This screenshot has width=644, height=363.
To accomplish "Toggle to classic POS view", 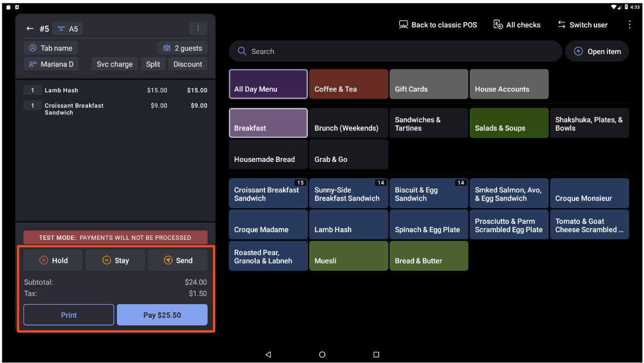I will [437, 25].
